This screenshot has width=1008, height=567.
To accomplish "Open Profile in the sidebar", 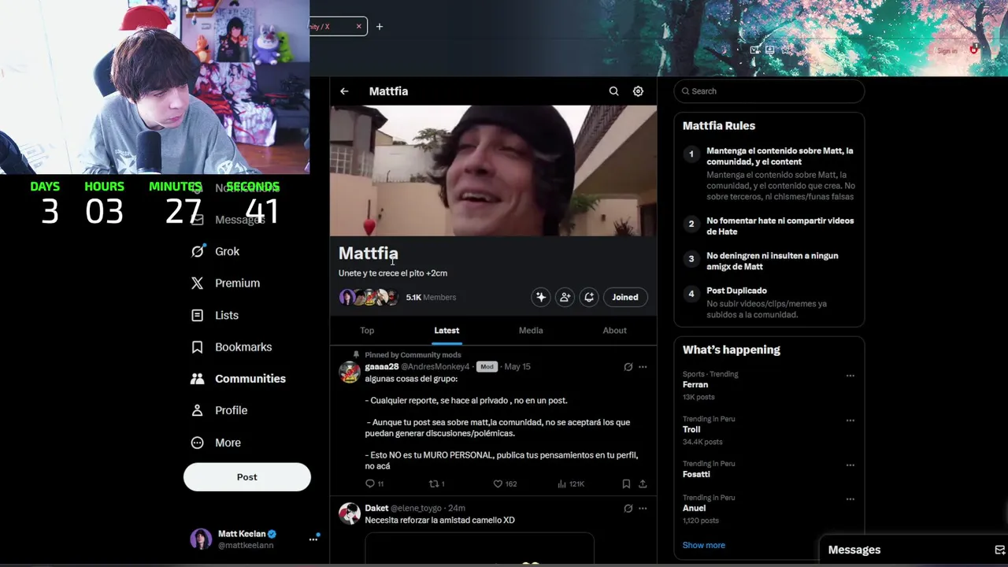I will [220, 410].
